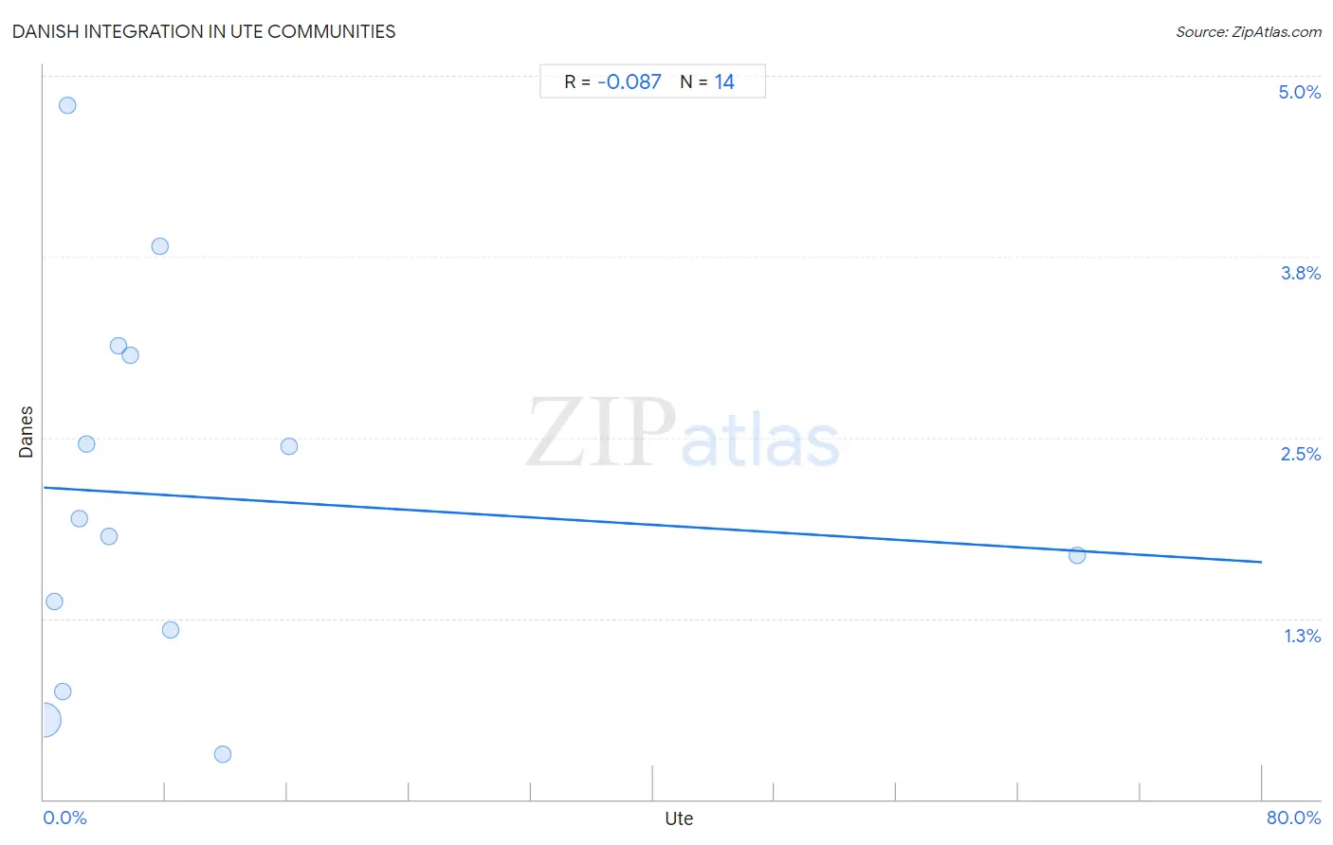Image resolution: width=1333 pixels, height=845 pixels.
Task: Click the ZIPatlas watermark logo
Action: pyautogui.click(x=683, y=433)
